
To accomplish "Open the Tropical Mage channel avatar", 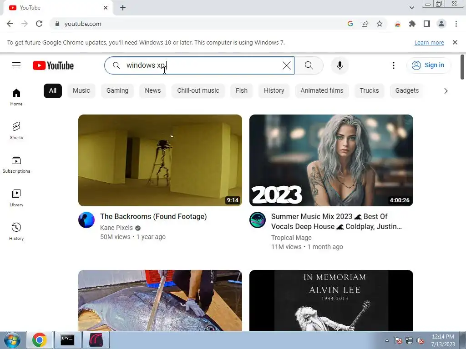I will (x=258, y=220).
